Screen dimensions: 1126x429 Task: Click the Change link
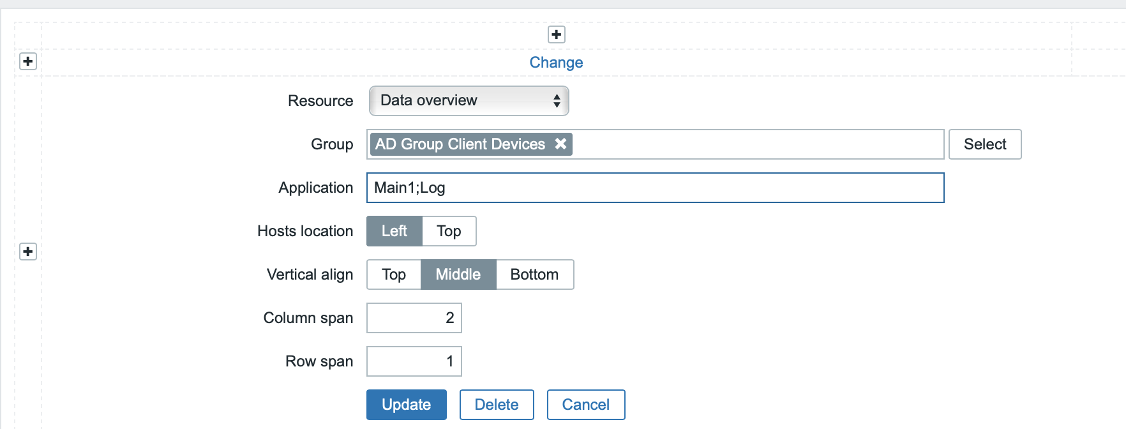(556, 63)
